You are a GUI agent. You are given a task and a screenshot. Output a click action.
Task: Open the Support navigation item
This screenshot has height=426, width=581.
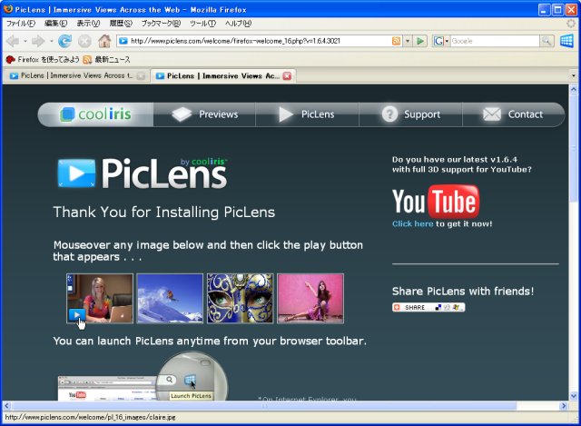click(x=410, y=114)
